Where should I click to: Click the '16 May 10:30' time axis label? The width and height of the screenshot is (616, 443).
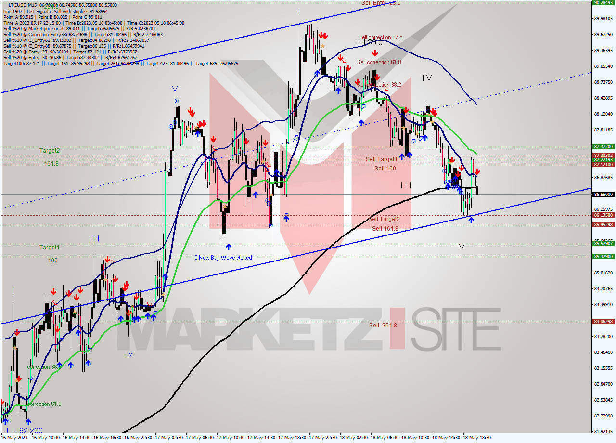click(x=47, y=438)
